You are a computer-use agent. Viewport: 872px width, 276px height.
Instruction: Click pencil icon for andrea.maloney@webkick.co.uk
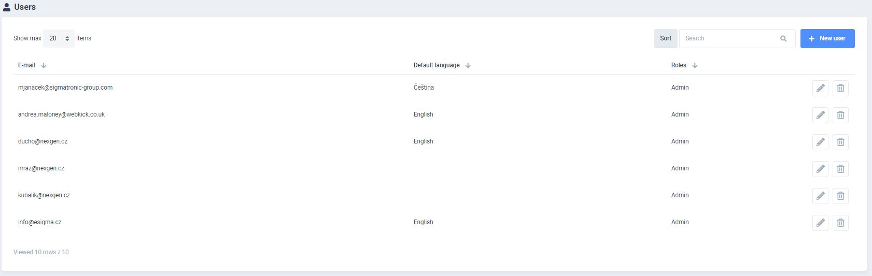click(820, 115)
